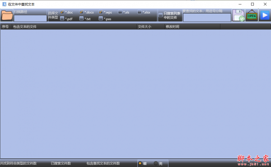Image resolution: width=271 pixels, height=167 pixels.
Task: Enable the *.xls file type checkbox
Action: [120, 12]
